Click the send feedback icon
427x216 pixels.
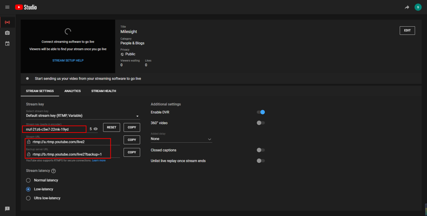click(7, 209)
